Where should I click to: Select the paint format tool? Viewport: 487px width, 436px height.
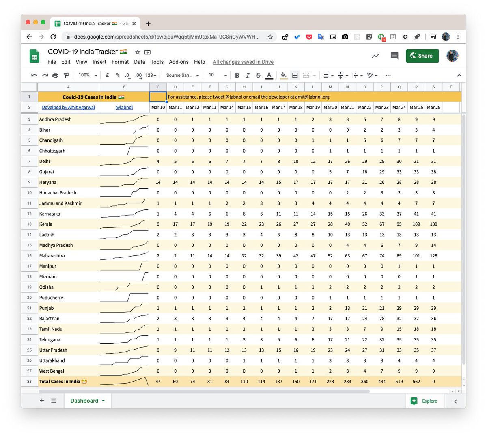point(66,75)
